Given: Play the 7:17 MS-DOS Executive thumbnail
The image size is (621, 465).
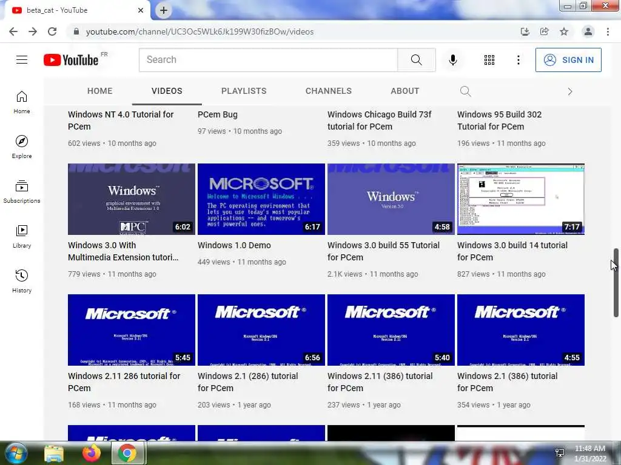Looking at the screenshot, I should point(521,199).
